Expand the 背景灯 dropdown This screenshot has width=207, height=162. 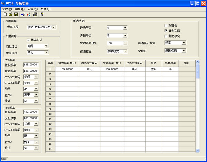click(x=184, y=51)
